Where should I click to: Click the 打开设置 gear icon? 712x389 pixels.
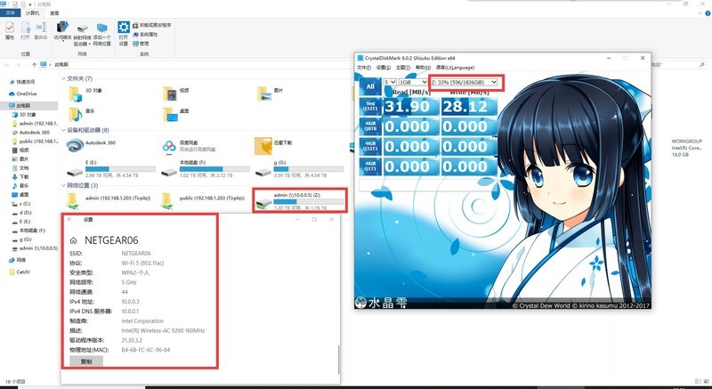click(124, 34)
